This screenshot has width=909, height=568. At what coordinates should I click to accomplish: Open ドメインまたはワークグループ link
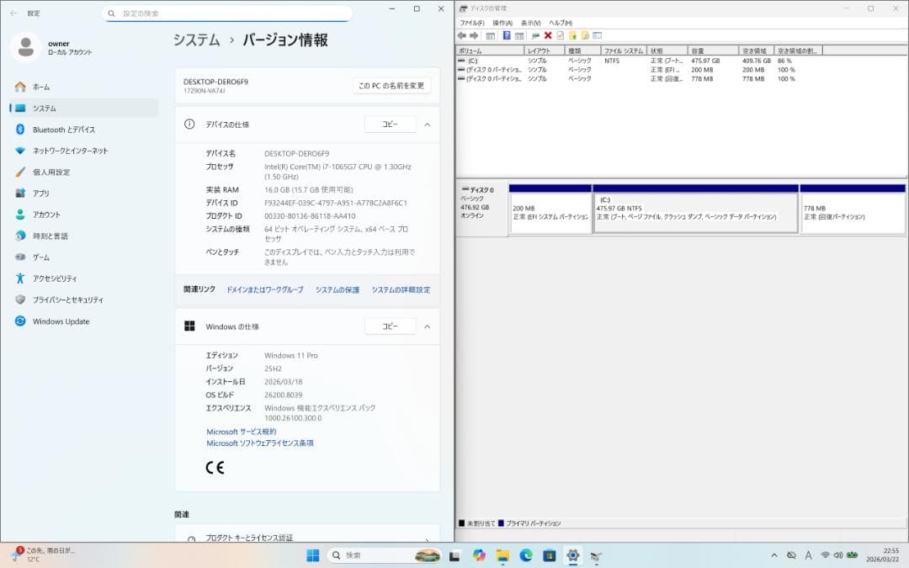(265, 289)
